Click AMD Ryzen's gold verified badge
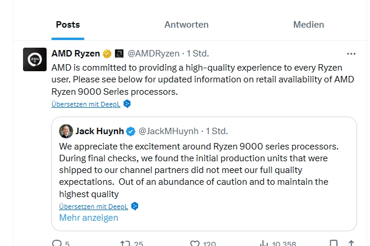Image resolution: width=370 pixels, height=246 pixels. (107, 54)
